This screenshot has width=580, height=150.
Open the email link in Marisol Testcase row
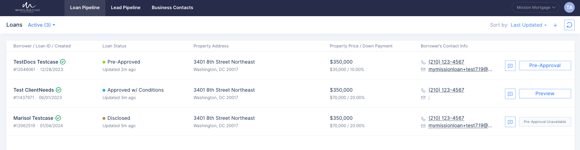pyautogui.click(x=460, y=125)
